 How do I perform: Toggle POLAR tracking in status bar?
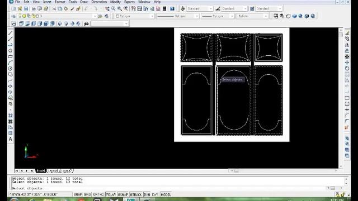(111, 195)
